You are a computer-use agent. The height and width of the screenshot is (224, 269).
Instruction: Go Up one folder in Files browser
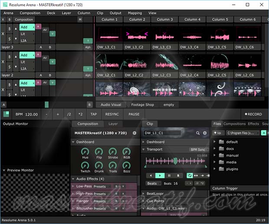click(x=218, y=133)
